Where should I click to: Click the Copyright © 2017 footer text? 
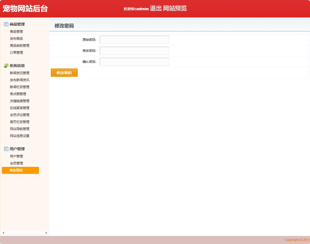click(297, 240)
